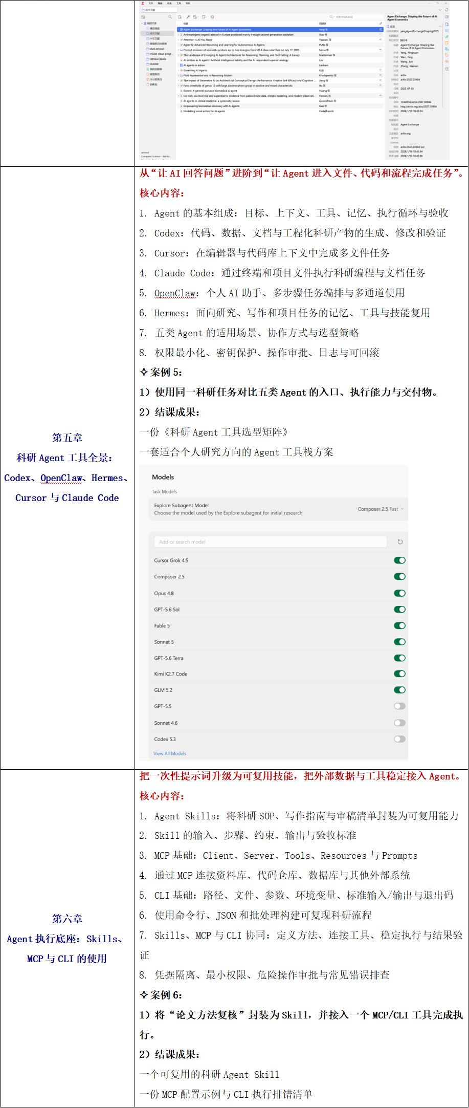The height and width of the screenshot is (1108, 469).
Task: Click the Zotero sync arrows icon
Action: 446,10
